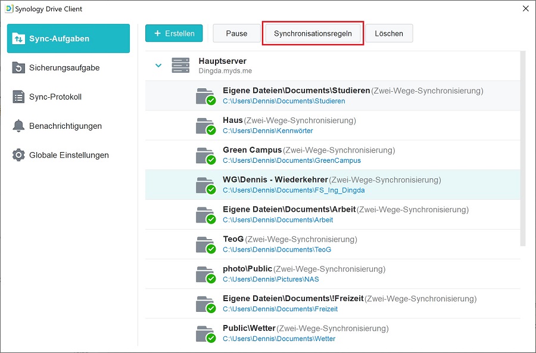
Task: Open path C:\Users\Dennis\Documents\Freizeit
Action: (281, 309)
